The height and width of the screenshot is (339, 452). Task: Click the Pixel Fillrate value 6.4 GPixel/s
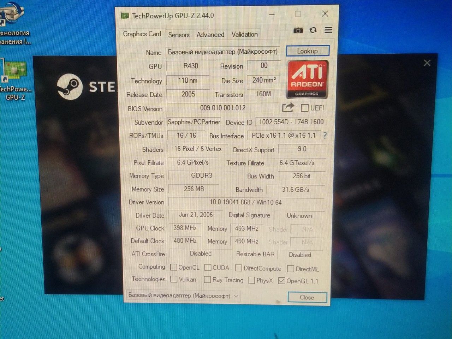coord(193,162)
